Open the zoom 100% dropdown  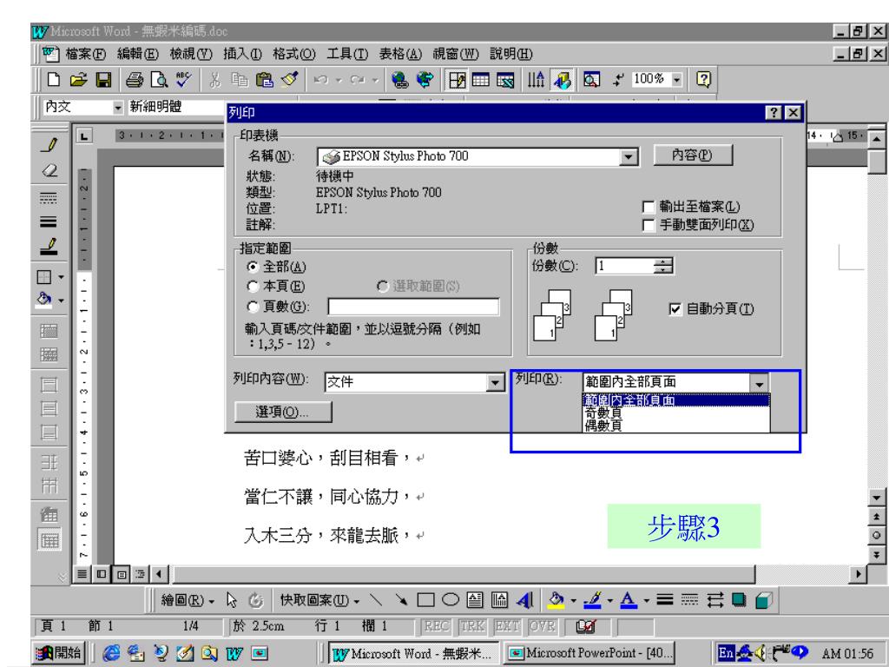676,80
